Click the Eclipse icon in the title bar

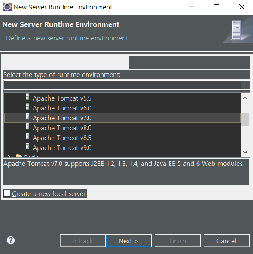7,7
